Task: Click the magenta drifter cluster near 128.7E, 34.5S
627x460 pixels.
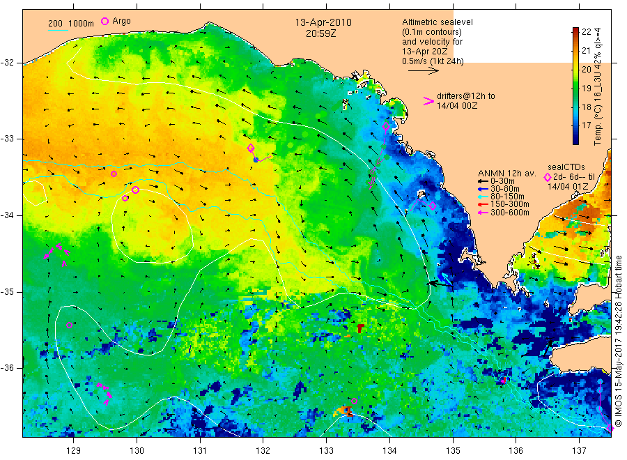Action: 57,254
